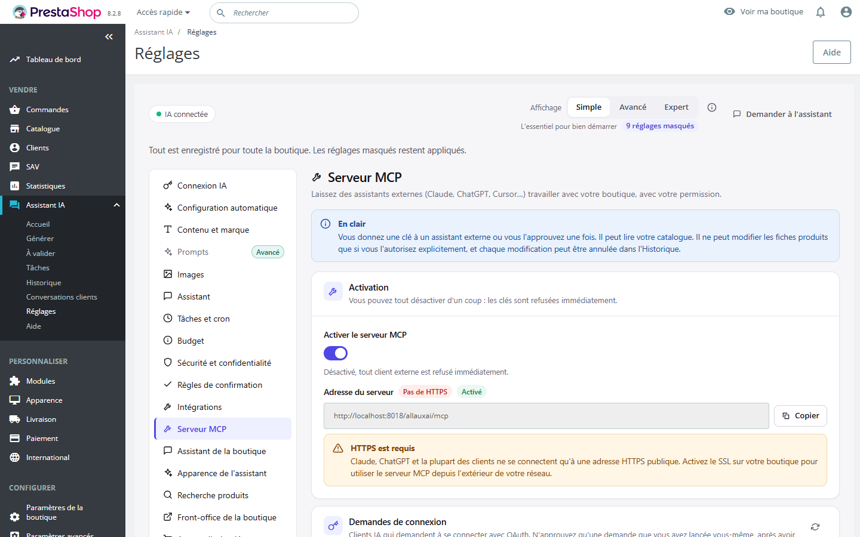Screen dimensions: 860x537
Task: Select the Serveur MCP section
Action: tap(223, 429)
